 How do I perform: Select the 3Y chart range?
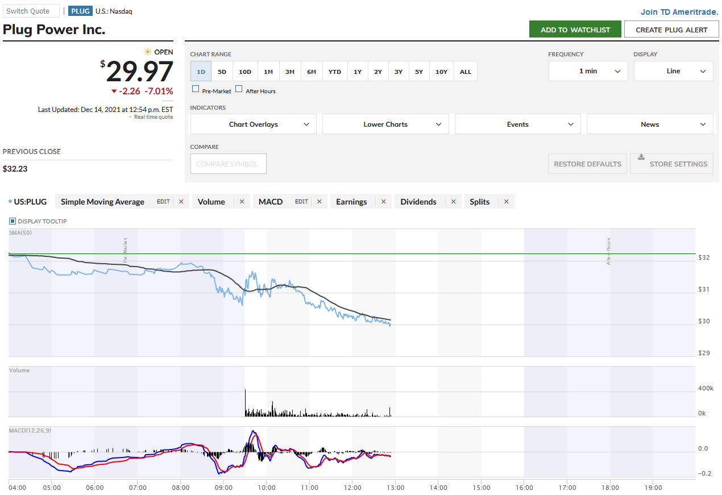pyautogui.click(x=399, y=72)
